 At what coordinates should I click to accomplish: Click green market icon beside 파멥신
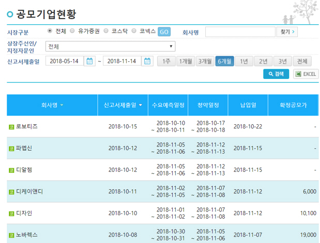(11, 149)
